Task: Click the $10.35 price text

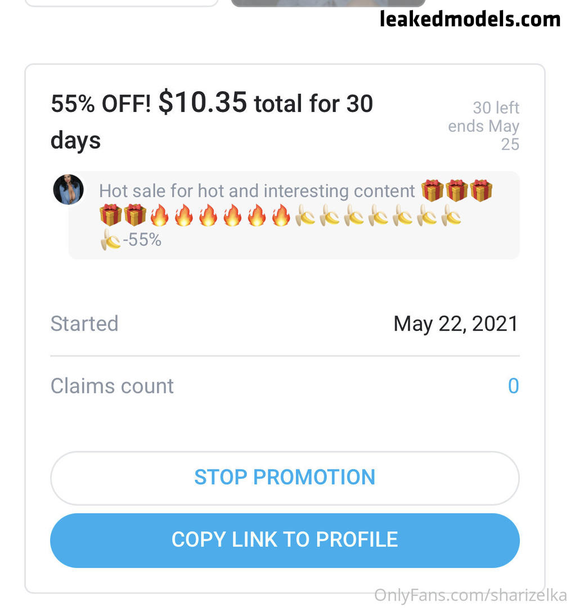Action: (203, 102)
